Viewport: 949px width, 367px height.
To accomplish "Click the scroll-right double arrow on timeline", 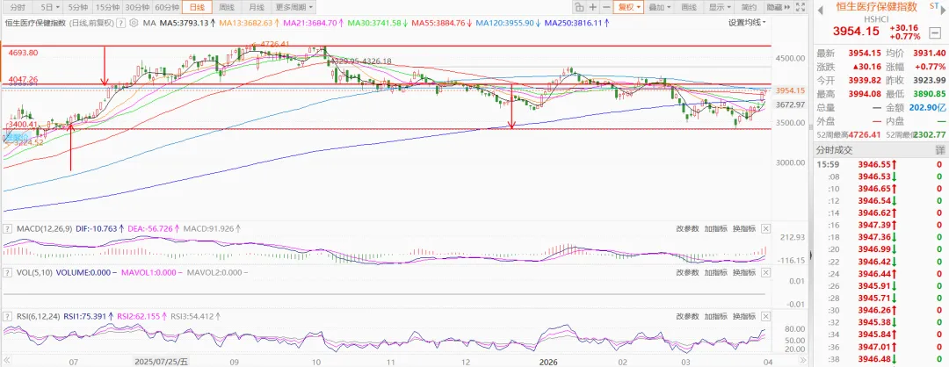I will pyautogui.click(x=804, y=362).
